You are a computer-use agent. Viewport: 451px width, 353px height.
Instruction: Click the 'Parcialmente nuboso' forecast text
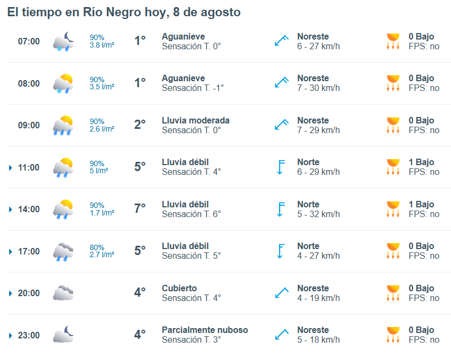point(205,330)
